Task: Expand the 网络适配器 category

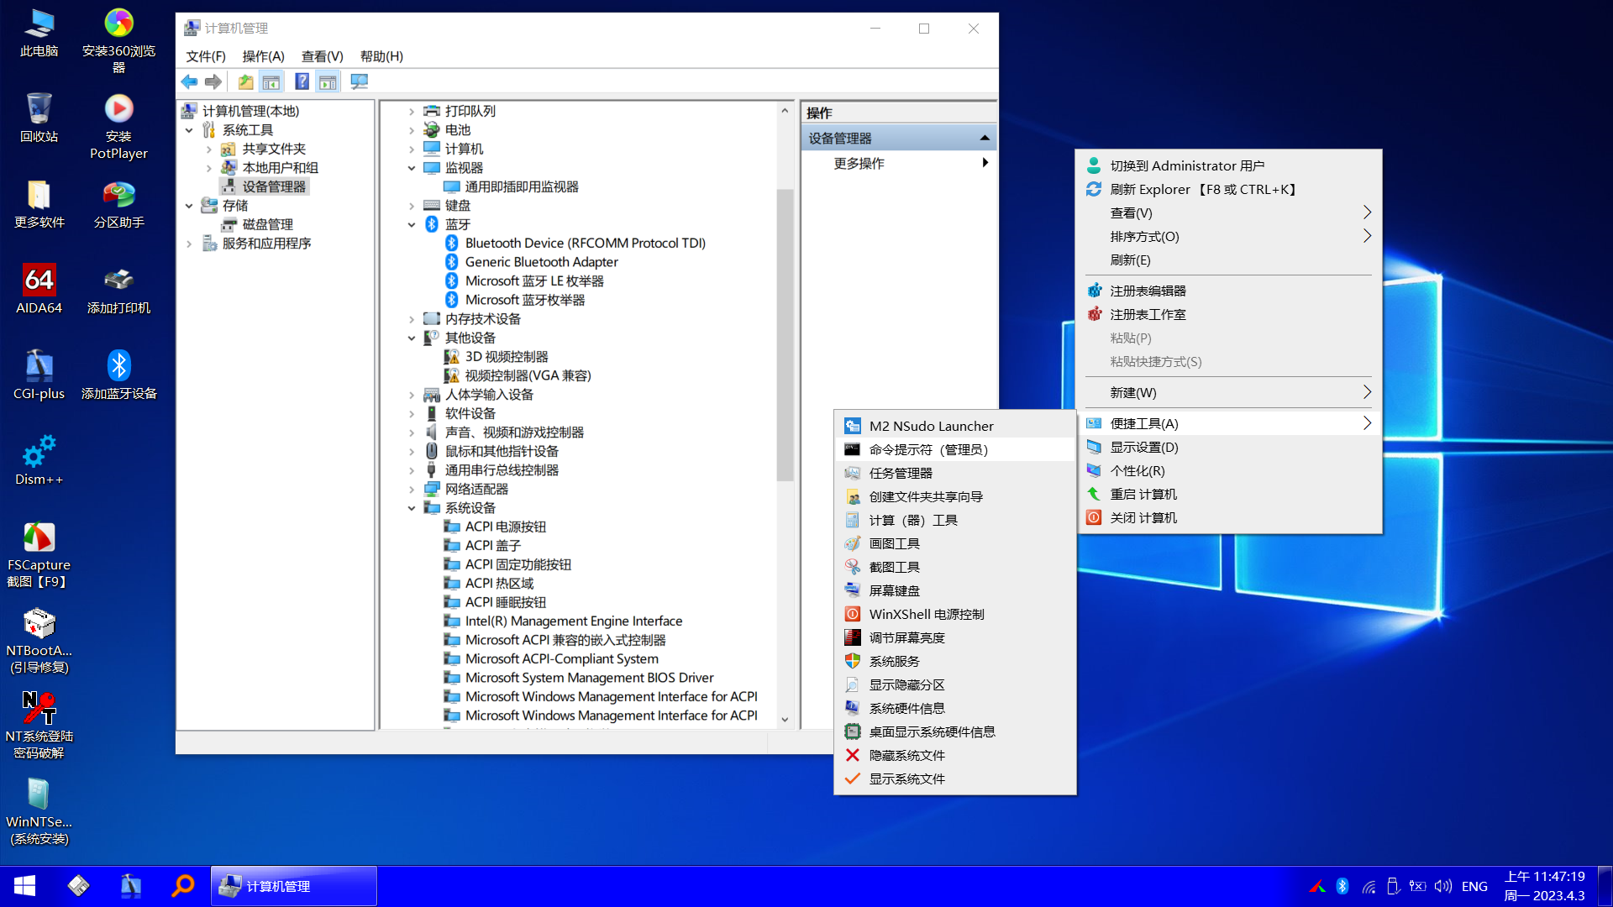Action: 412,489
